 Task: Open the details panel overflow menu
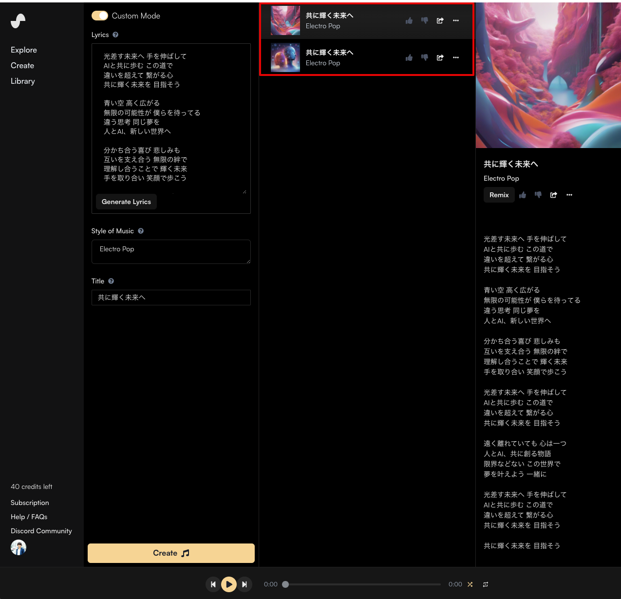point(569,195)
